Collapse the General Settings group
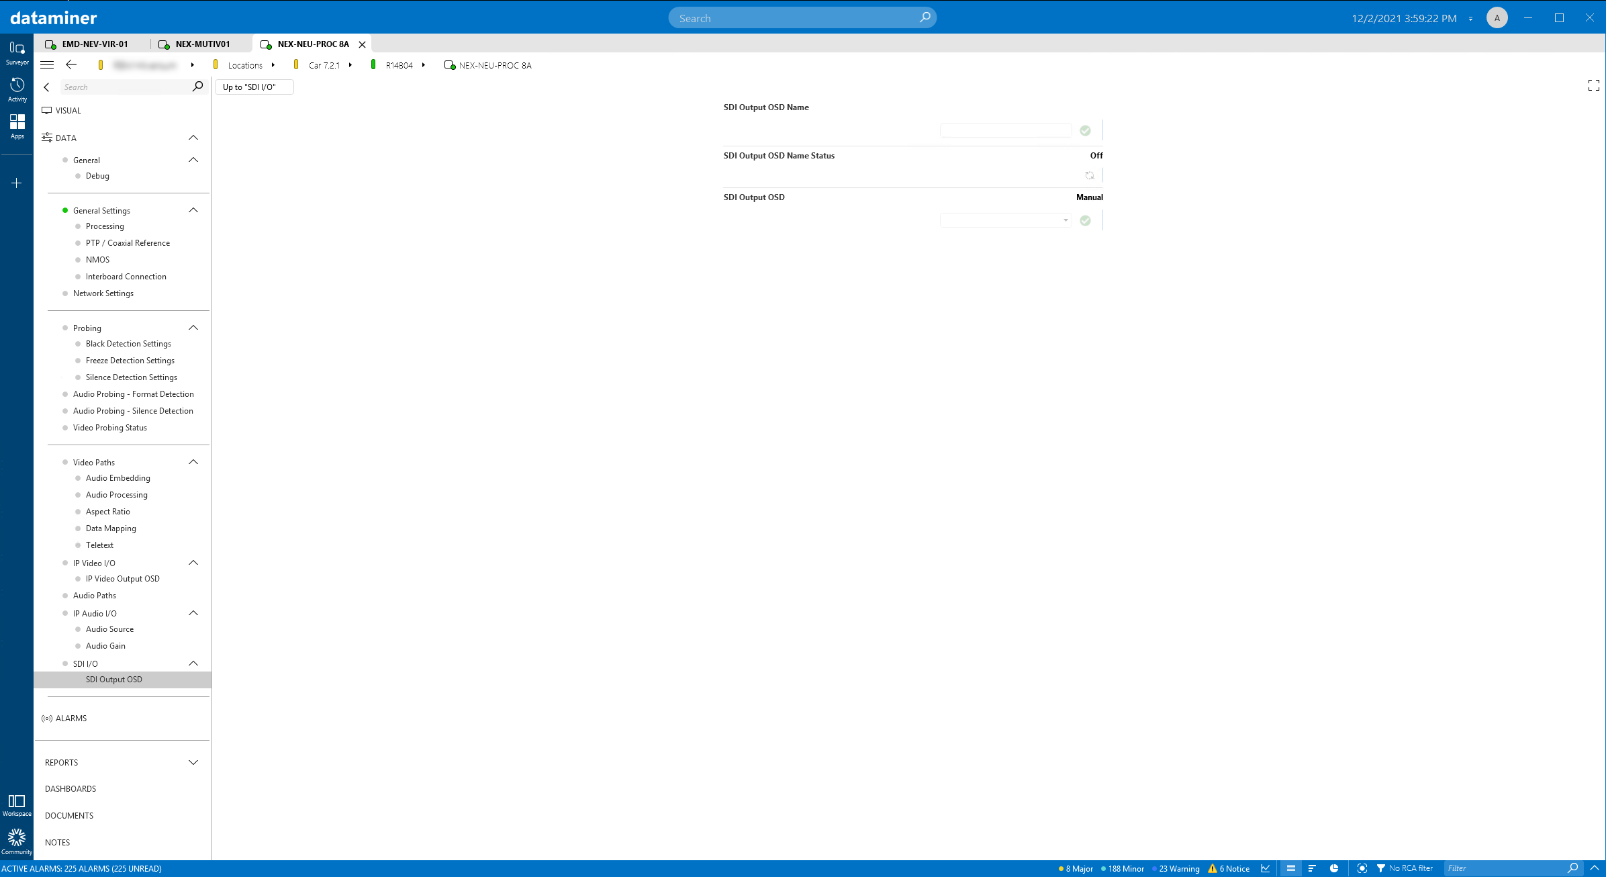 coord(193,210)
